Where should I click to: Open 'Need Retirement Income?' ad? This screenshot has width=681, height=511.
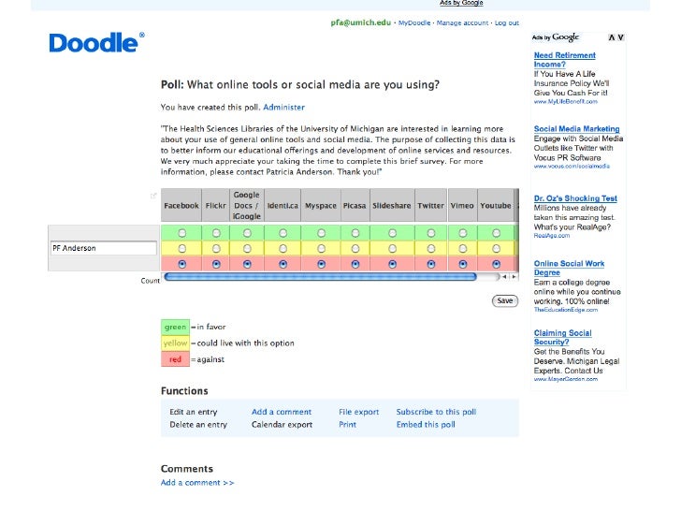point(564,60)
